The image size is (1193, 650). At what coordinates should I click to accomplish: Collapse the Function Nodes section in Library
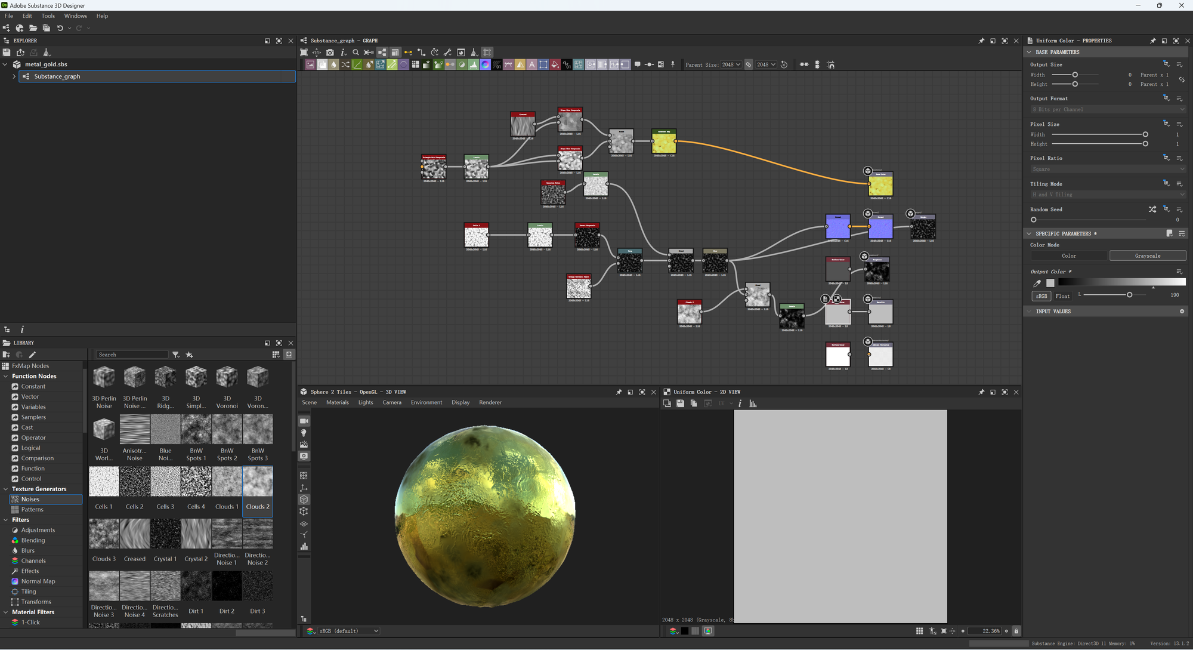click(6, 376)
